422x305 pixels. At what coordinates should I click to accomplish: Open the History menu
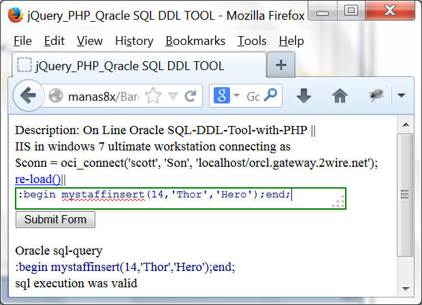(134, 41)
